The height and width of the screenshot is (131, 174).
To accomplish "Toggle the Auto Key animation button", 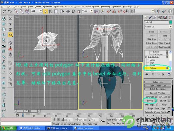I will 111,120.
